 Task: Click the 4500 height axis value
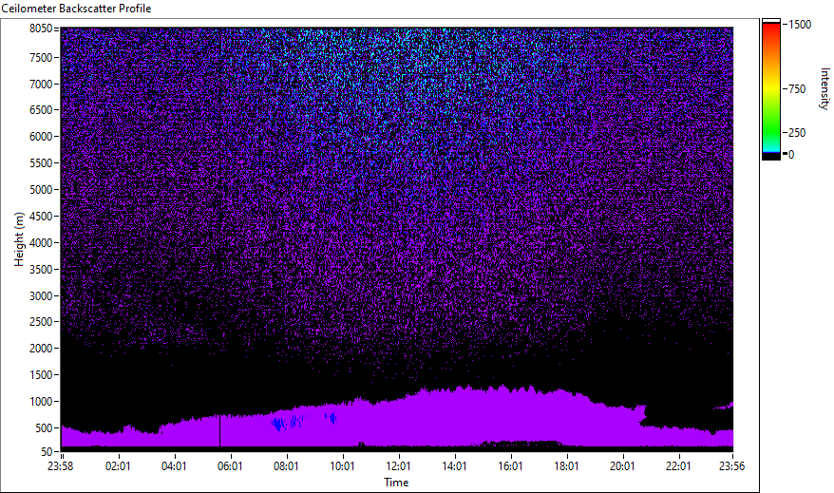tap(41, 217)
